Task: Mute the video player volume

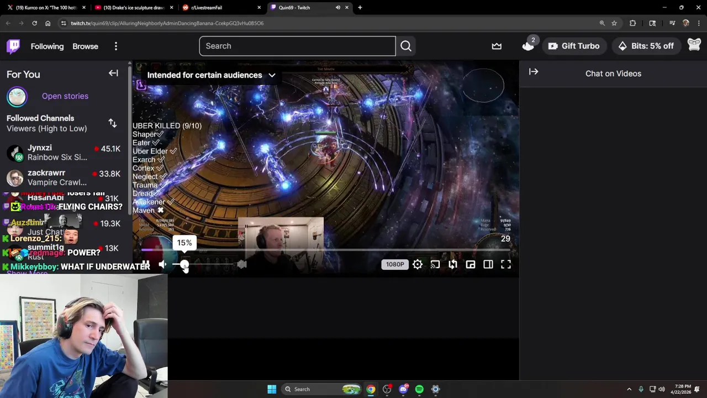Action: [x=163, y=265]
